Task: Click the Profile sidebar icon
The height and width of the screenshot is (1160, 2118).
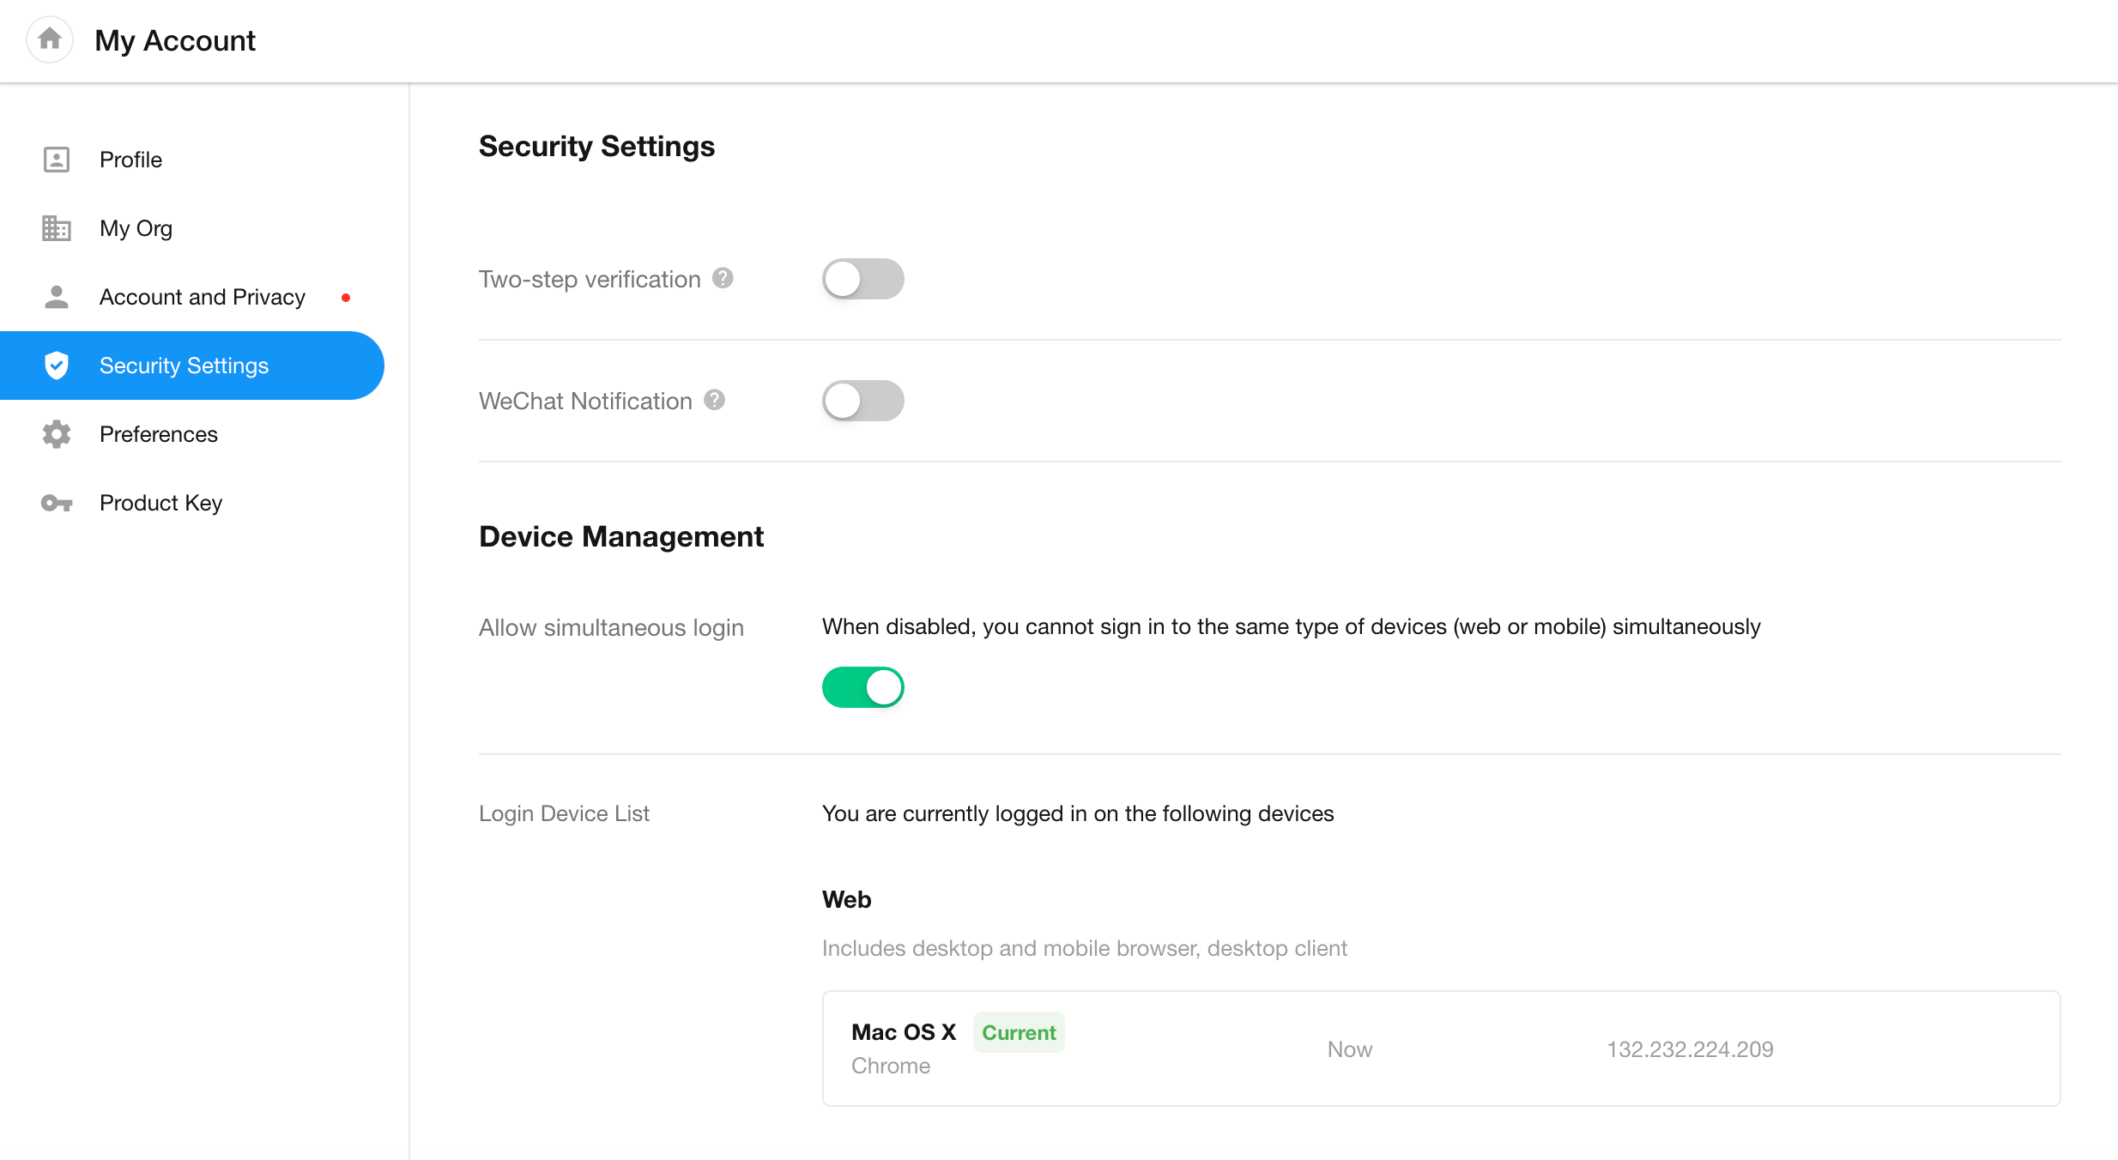Action: coord(57,160)
